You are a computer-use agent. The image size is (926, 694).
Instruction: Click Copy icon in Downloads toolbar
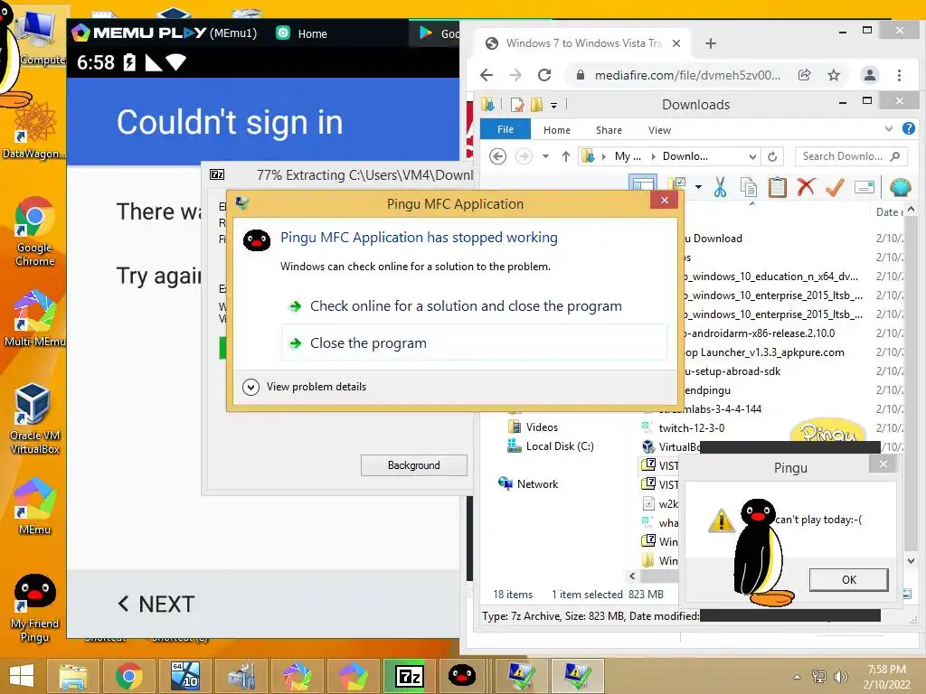tap(748, 187)
